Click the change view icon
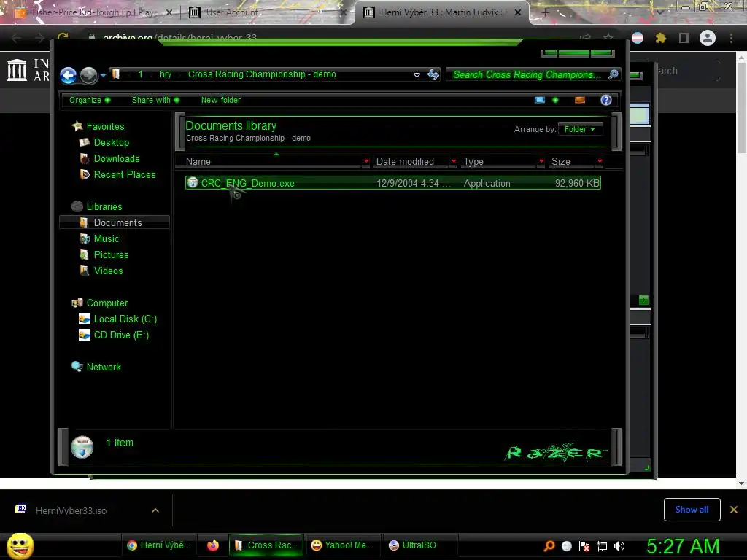This screenshot has width=747, height=560. [539, 100]
